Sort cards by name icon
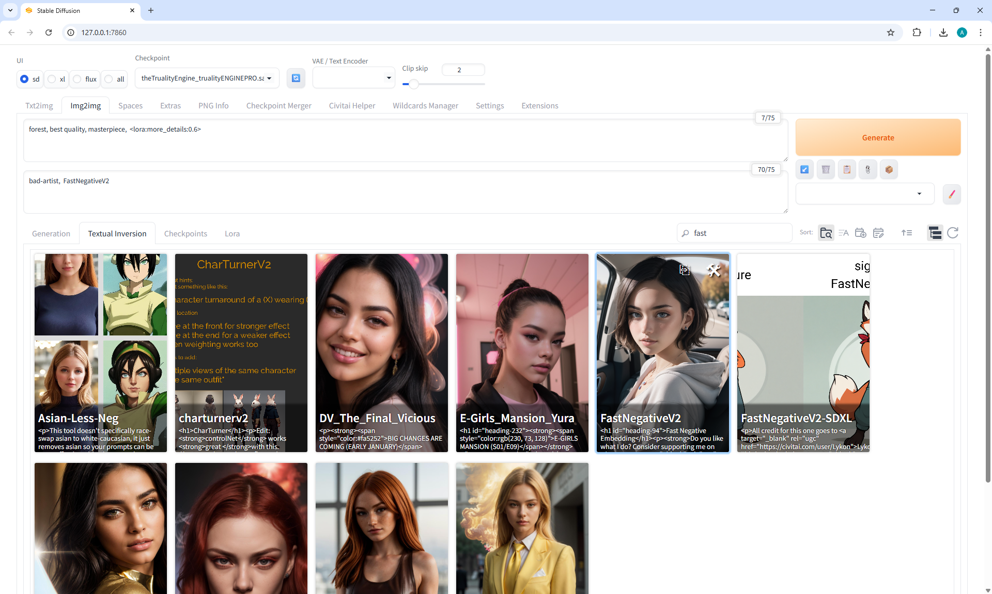 (x=843, y=233)
